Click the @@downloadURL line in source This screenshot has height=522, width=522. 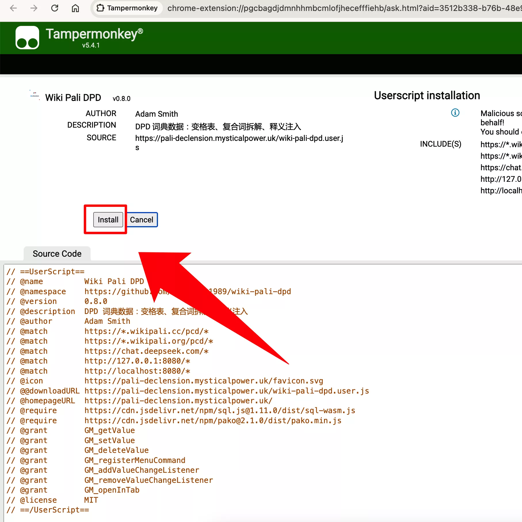click(188, 391)
